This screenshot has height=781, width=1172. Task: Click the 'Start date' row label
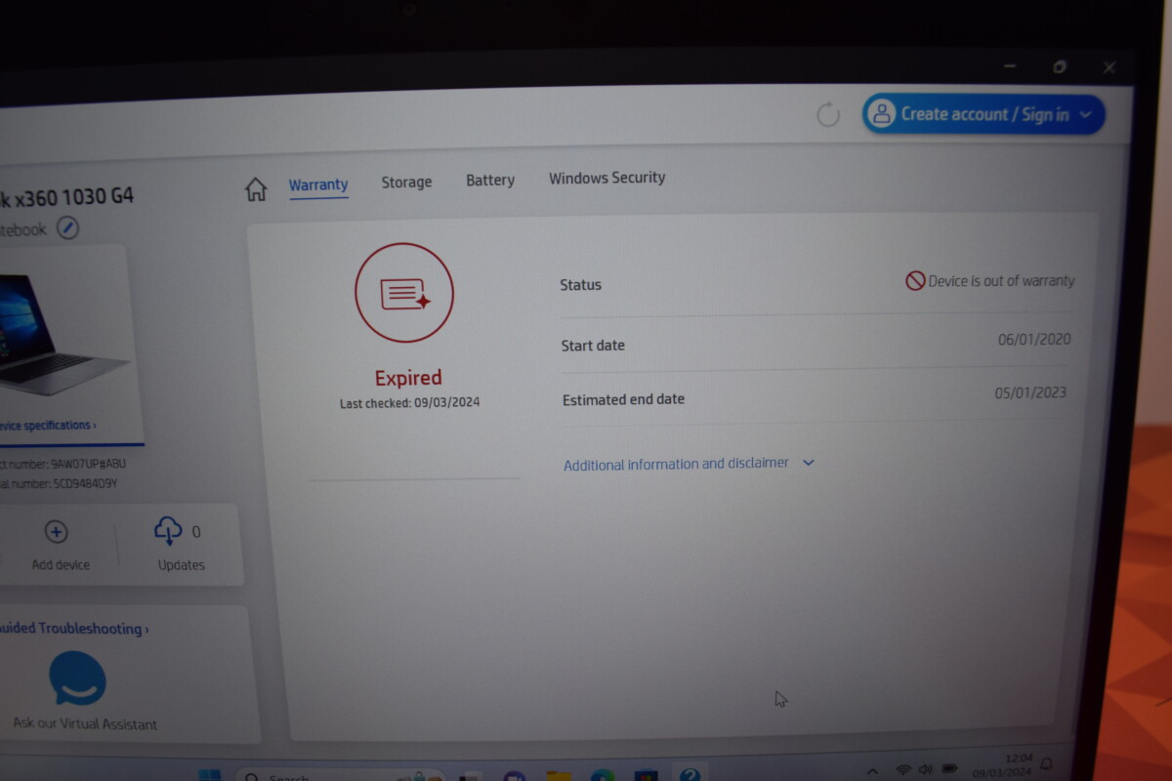pyautogui.click(x=593, y=346)
